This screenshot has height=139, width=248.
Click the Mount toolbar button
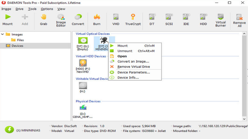[7, 20]
